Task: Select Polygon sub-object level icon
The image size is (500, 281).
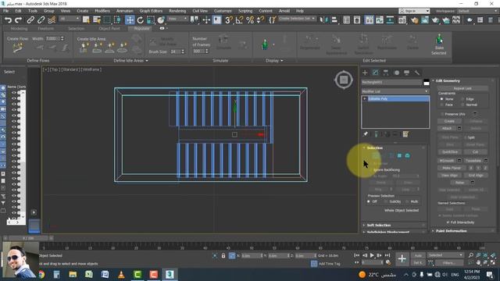Action: click(399, 156)
